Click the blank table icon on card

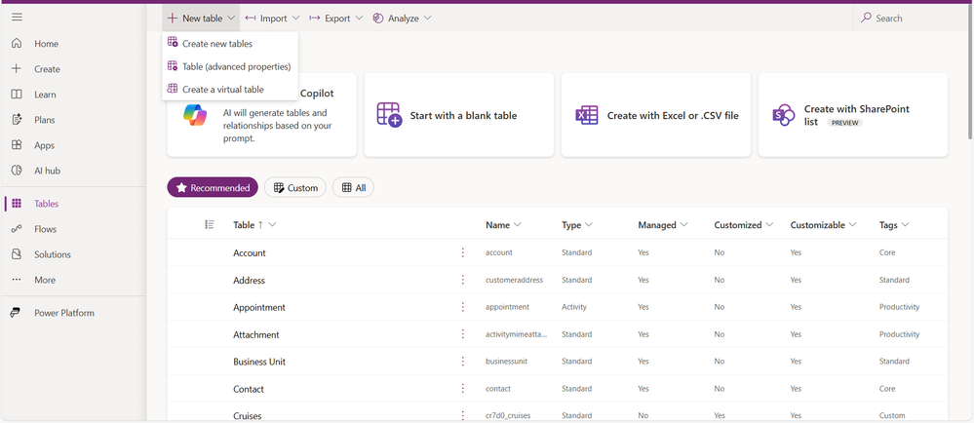(x=389, y=116)
